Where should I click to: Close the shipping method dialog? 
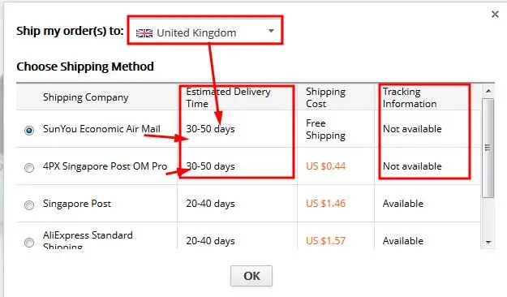pos(495,15)
